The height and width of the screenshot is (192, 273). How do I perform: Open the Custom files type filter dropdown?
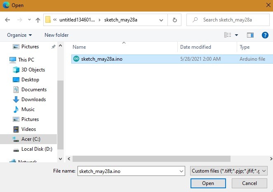(x=228, y=171)
